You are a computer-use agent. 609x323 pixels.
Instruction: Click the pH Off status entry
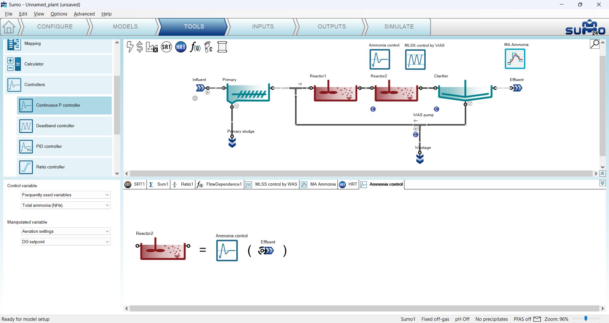(462, 319)
